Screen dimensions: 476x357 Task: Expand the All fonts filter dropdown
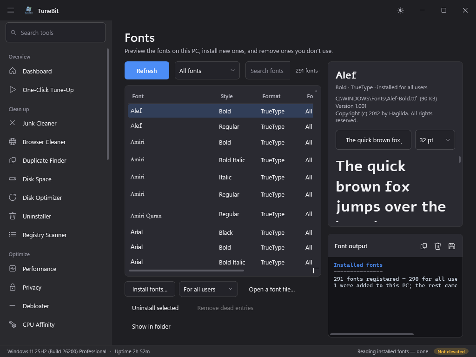(207, 71)
